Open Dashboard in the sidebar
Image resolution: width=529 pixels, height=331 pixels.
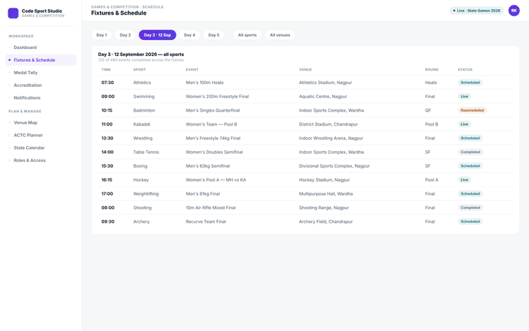(41, 48)
